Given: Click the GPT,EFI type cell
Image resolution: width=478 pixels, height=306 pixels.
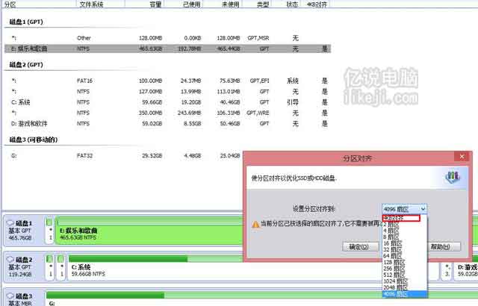Looking at the screenshot, I should 259,81.
